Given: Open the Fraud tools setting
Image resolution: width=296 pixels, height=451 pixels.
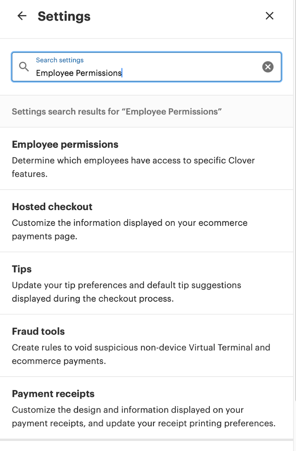Looking at the screenshot, I should (x=38, y=332).
